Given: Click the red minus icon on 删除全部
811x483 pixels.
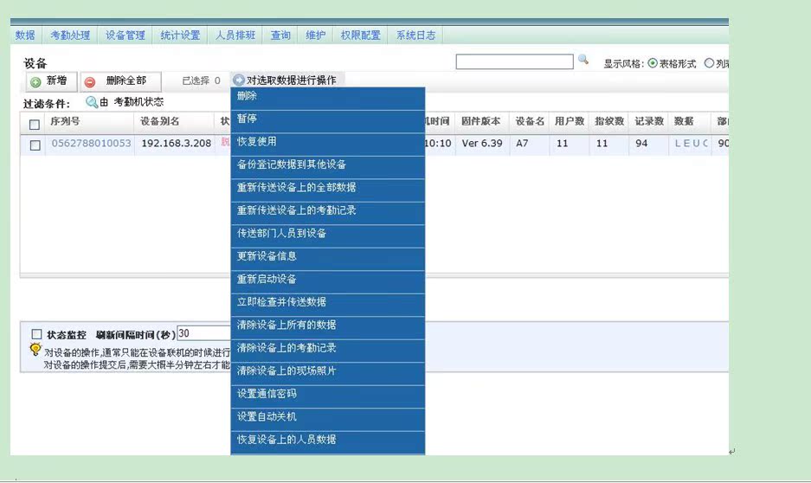Looking at the screenshot, I should point(90,81).
